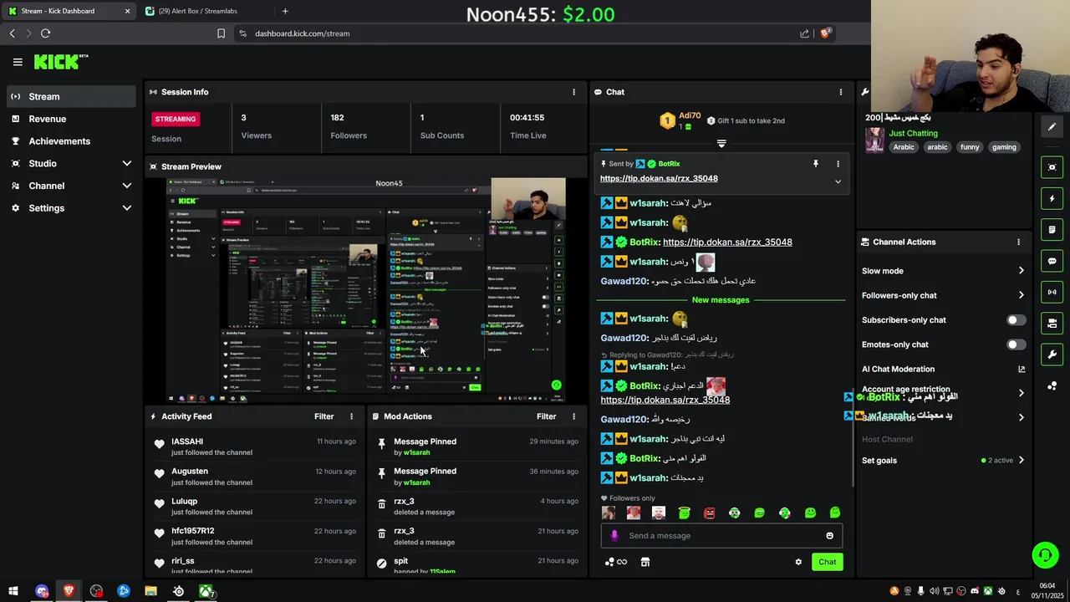Select the Just Chatting category link
Screen dimensions: 1070x602
click(913, 133)
